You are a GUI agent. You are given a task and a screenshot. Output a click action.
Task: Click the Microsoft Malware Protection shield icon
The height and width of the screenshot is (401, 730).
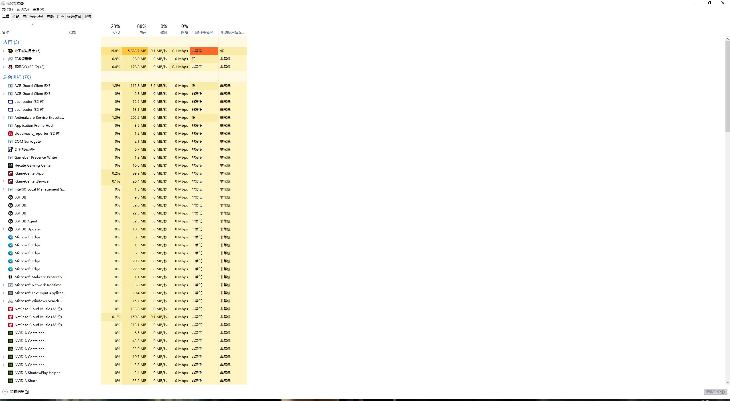(x=11, y=277)
